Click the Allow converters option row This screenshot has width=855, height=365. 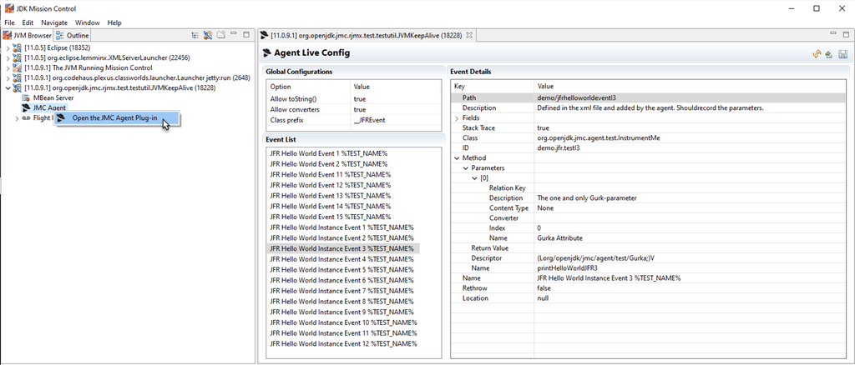click(x=354, y=109)
